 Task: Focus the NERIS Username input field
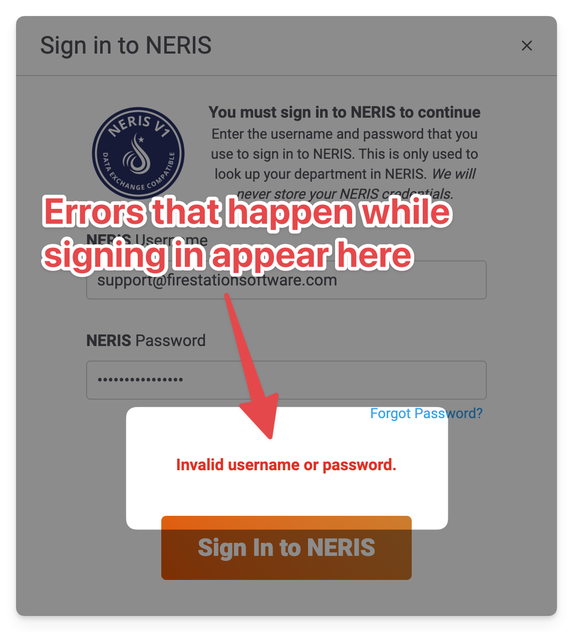pos(286,279)
